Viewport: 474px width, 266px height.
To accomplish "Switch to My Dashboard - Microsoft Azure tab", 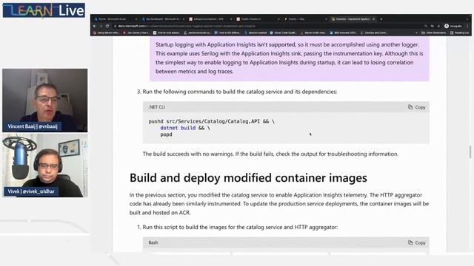I will [163, 19].
